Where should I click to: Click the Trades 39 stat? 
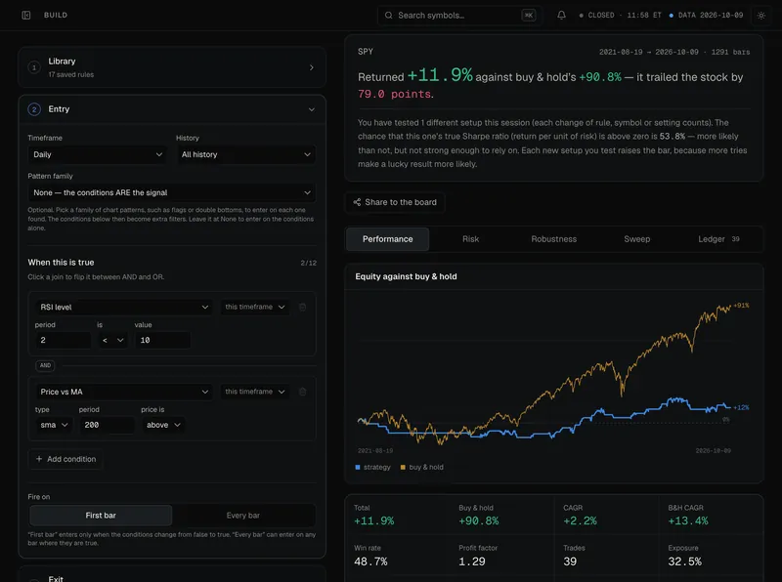574,555
